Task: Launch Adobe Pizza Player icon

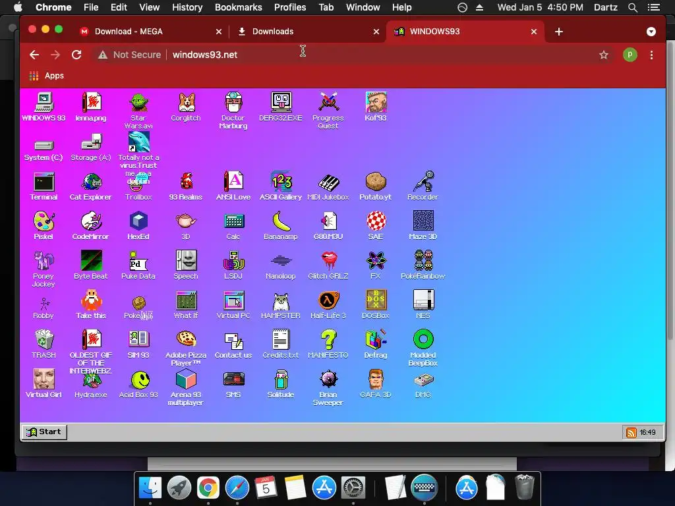Action: pos(185,348)
